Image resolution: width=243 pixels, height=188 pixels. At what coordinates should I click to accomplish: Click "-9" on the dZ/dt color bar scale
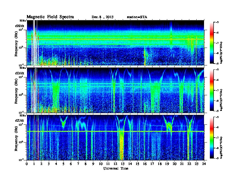pyautogui.click(x=217, y=158)
